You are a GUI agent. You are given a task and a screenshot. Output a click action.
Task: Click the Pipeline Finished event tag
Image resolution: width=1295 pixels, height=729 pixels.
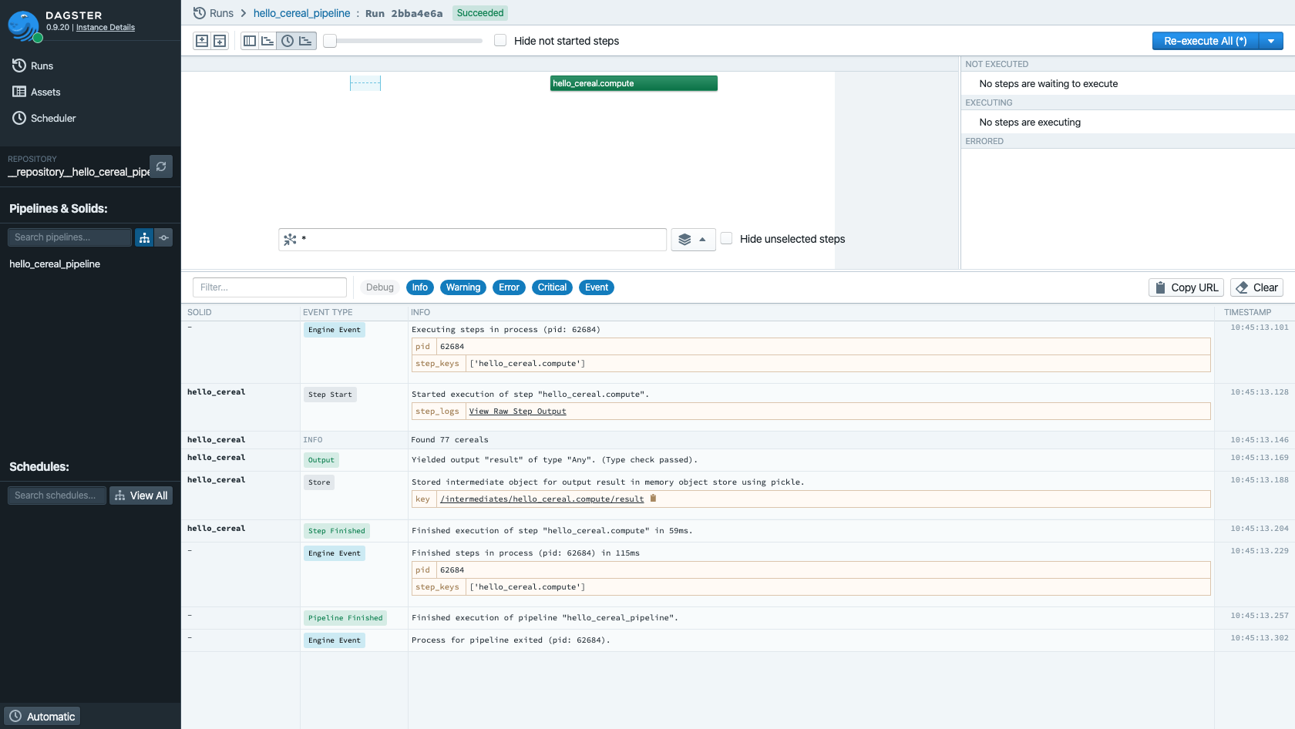click(345, 618)
